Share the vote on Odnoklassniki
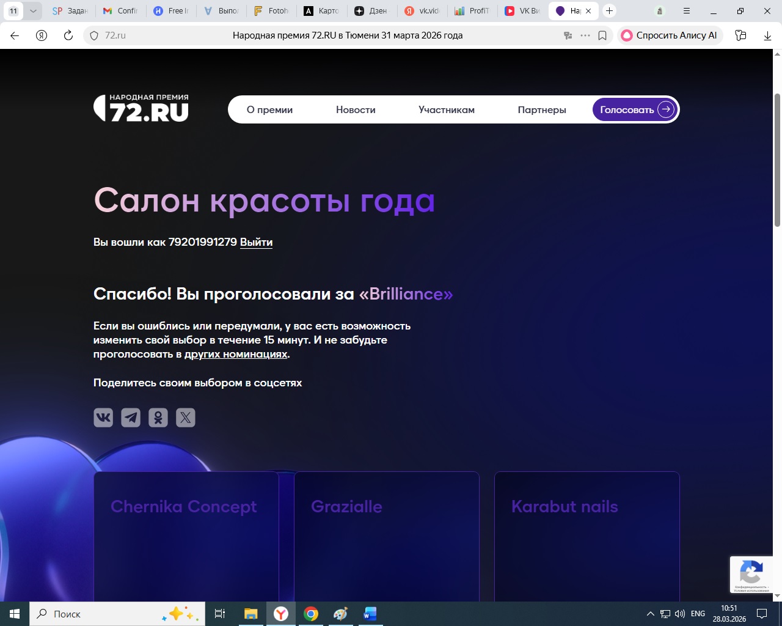This screenshot has width=782, height=626. pos(158,418)
